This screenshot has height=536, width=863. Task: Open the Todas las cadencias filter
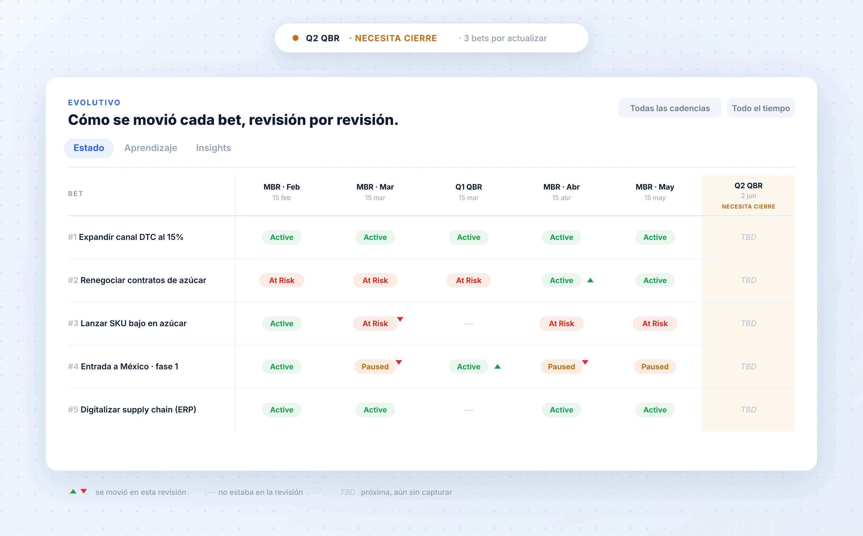(x=670, y=108)
